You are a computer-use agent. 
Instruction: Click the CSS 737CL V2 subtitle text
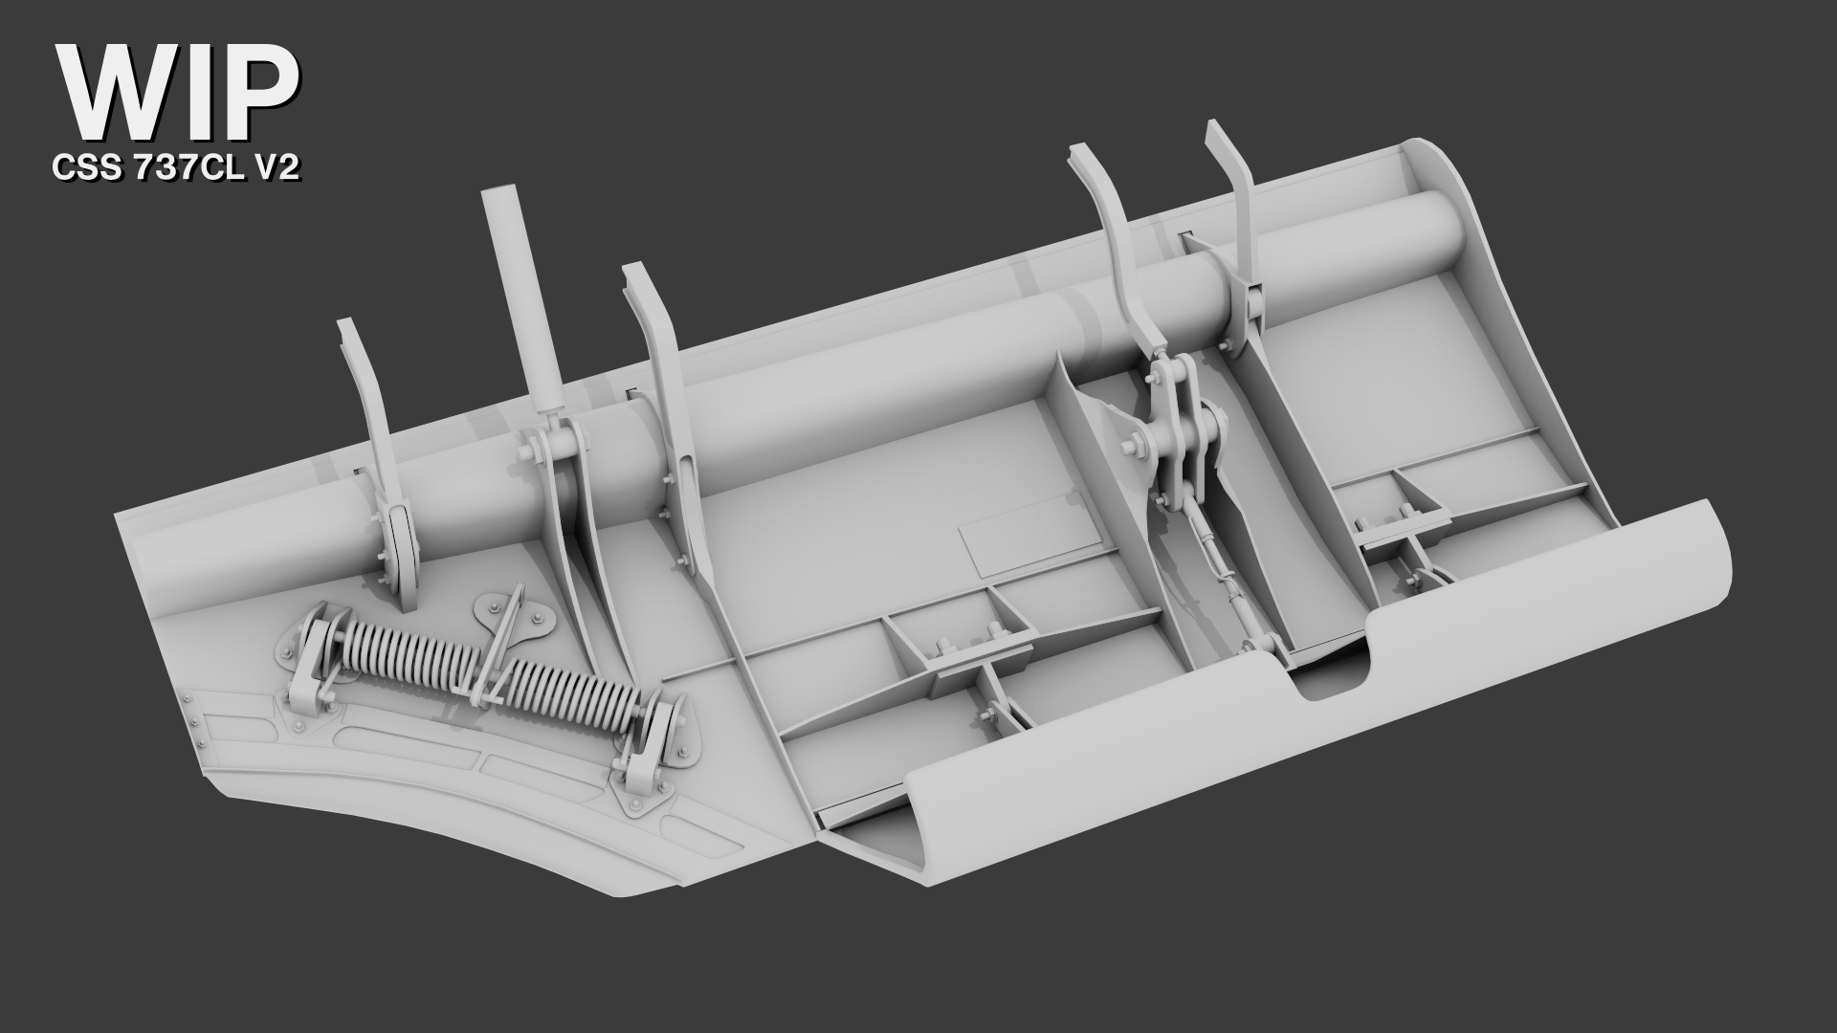click(x=176, y=169)
